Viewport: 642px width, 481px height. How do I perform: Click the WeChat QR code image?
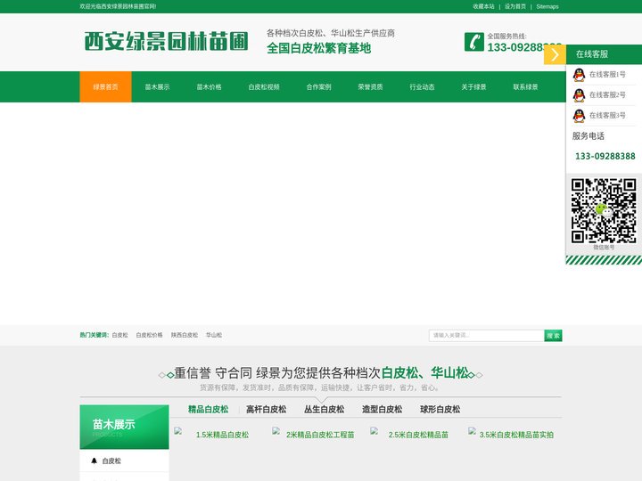[x=604, y=210]
